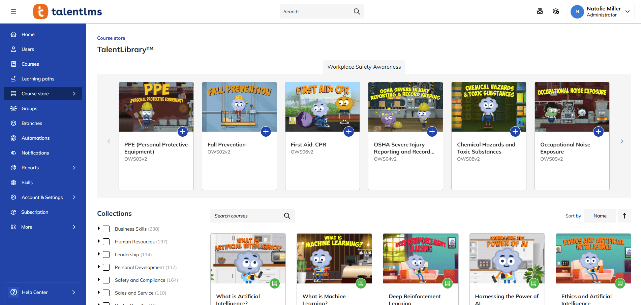This screenshot has height=305, width=641.
Task: Check the Safety and Compliance checkbox
Action: point(106,280)
